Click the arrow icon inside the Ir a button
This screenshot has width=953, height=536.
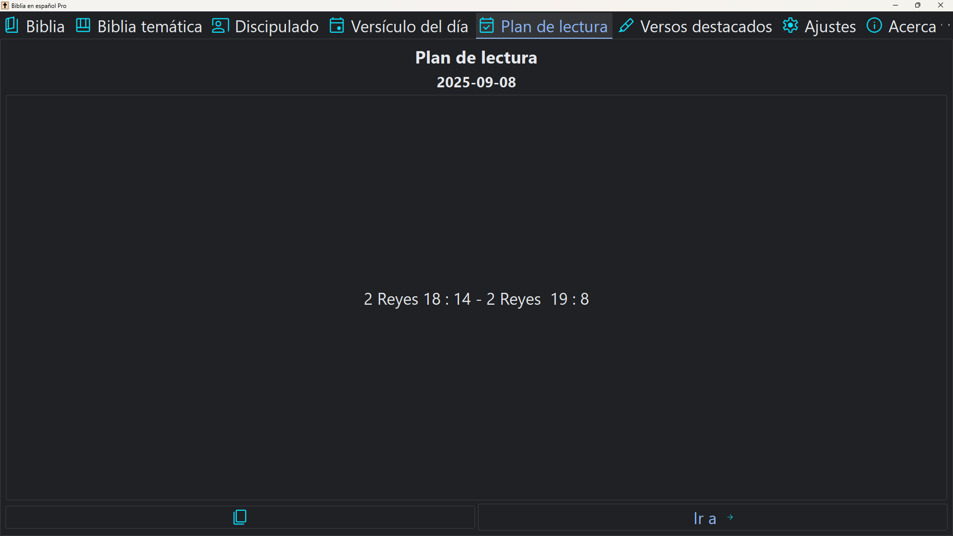point(730,517)
